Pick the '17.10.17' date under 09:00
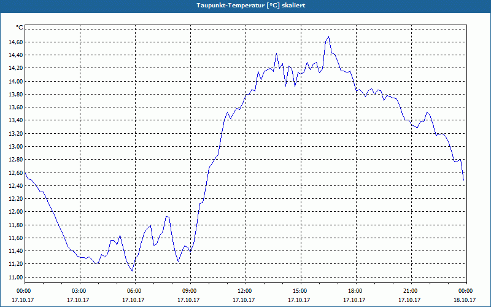Screen dimensions: 491x307 [188, 300]
